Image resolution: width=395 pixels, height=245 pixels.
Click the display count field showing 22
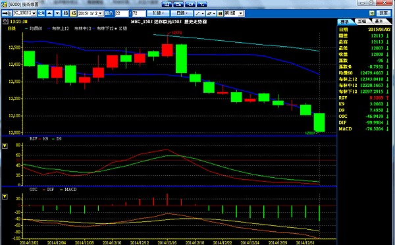click(x=122, y=13)
